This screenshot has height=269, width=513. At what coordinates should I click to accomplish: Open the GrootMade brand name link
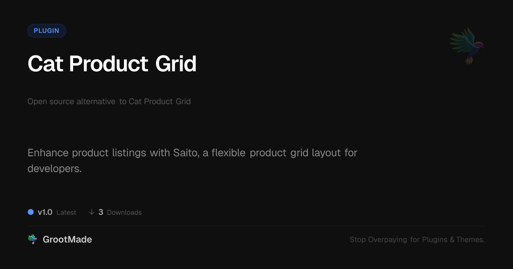point(67,240)
